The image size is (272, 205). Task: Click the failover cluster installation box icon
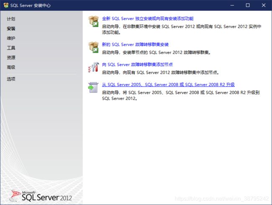[93, 47]
